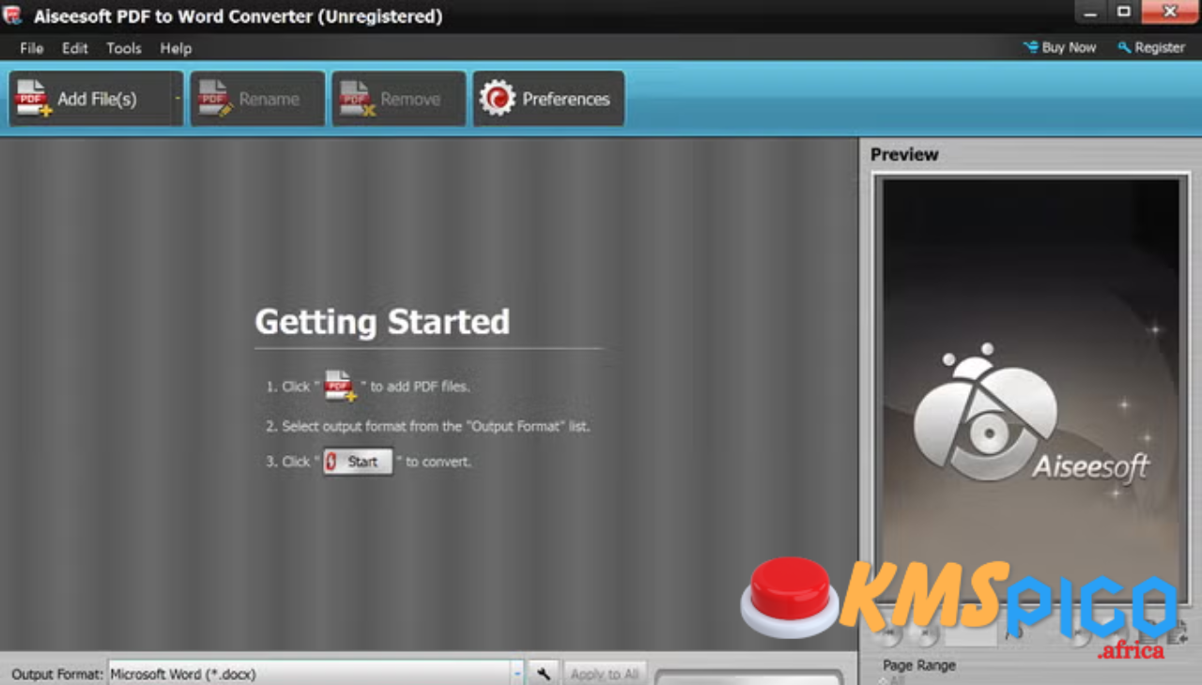Close the Aiseesoft converter window
This screenshot has height=685, width=1202.
(x=1170, y=11)
